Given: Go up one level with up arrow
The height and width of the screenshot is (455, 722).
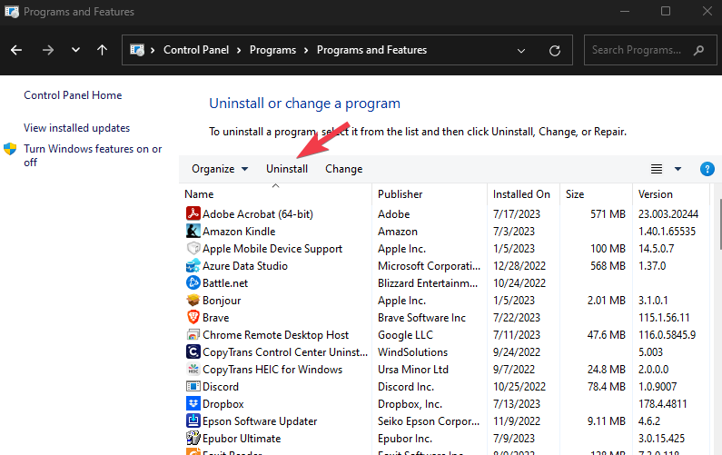Looking at the screenshot, I should point(103,50).
